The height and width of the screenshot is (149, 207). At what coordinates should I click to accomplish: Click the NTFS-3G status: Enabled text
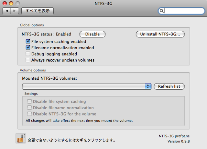click(47, 34)
